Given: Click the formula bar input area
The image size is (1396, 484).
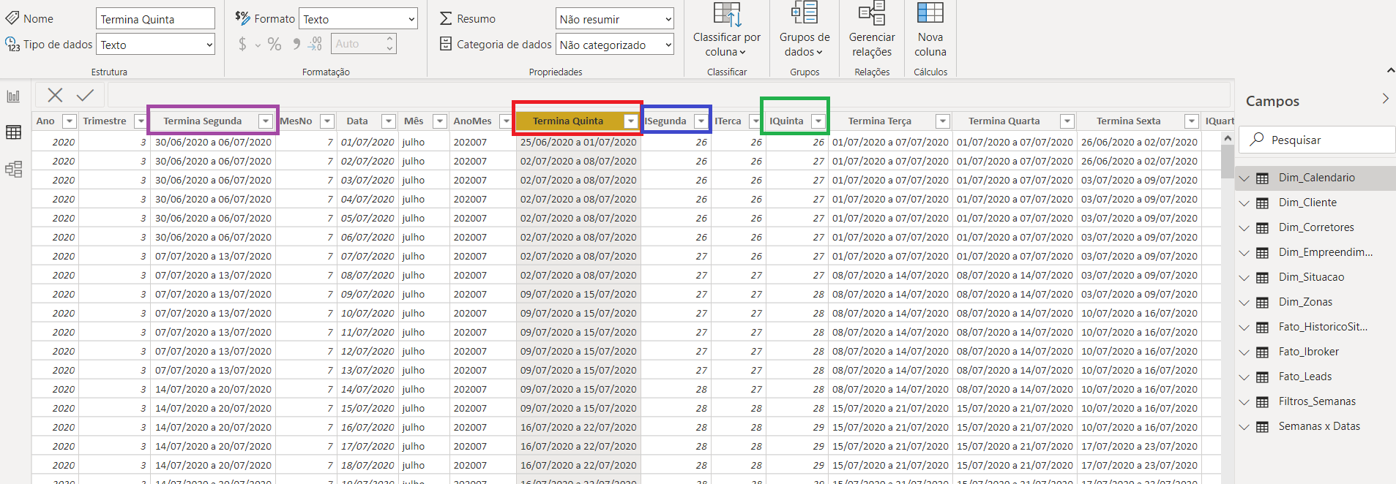Looking at the screenshot, I should click(x=668, y=95).
